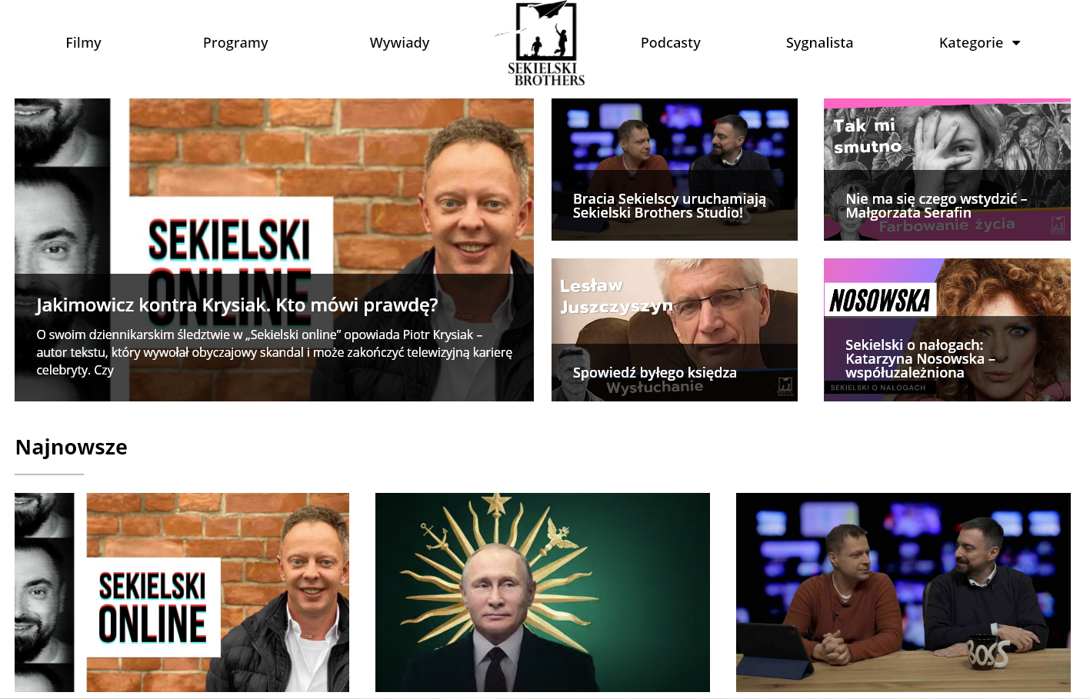Open Sekielski o nałogach Nosowska article

pyautogui.click(x=920, y=359)
